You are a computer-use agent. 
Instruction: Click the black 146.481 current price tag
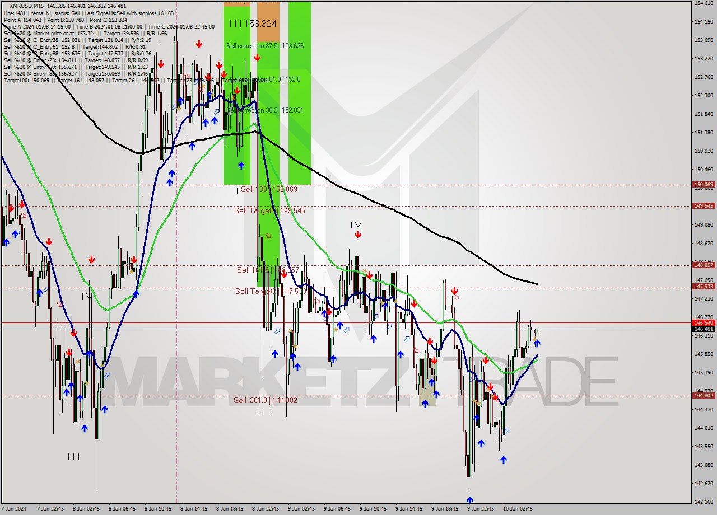tap(704, 329)
